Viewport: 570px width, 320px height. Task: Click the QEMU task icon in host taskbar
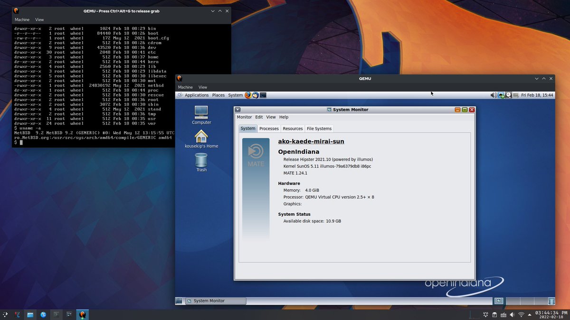82,314
